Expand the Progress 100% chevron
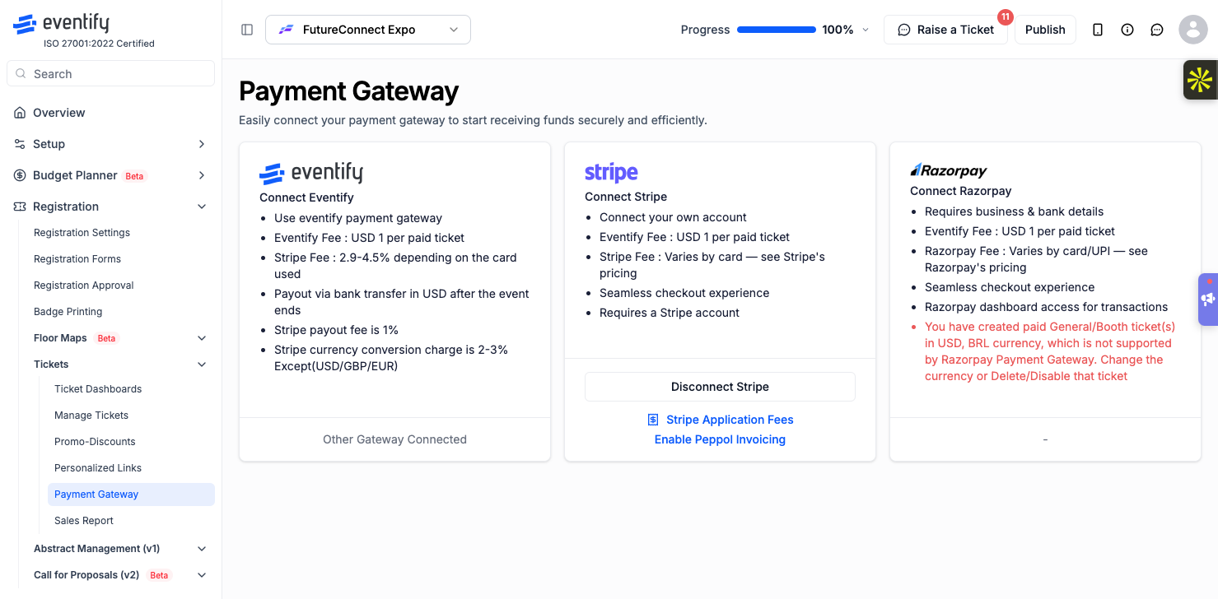 pos(865,30)
